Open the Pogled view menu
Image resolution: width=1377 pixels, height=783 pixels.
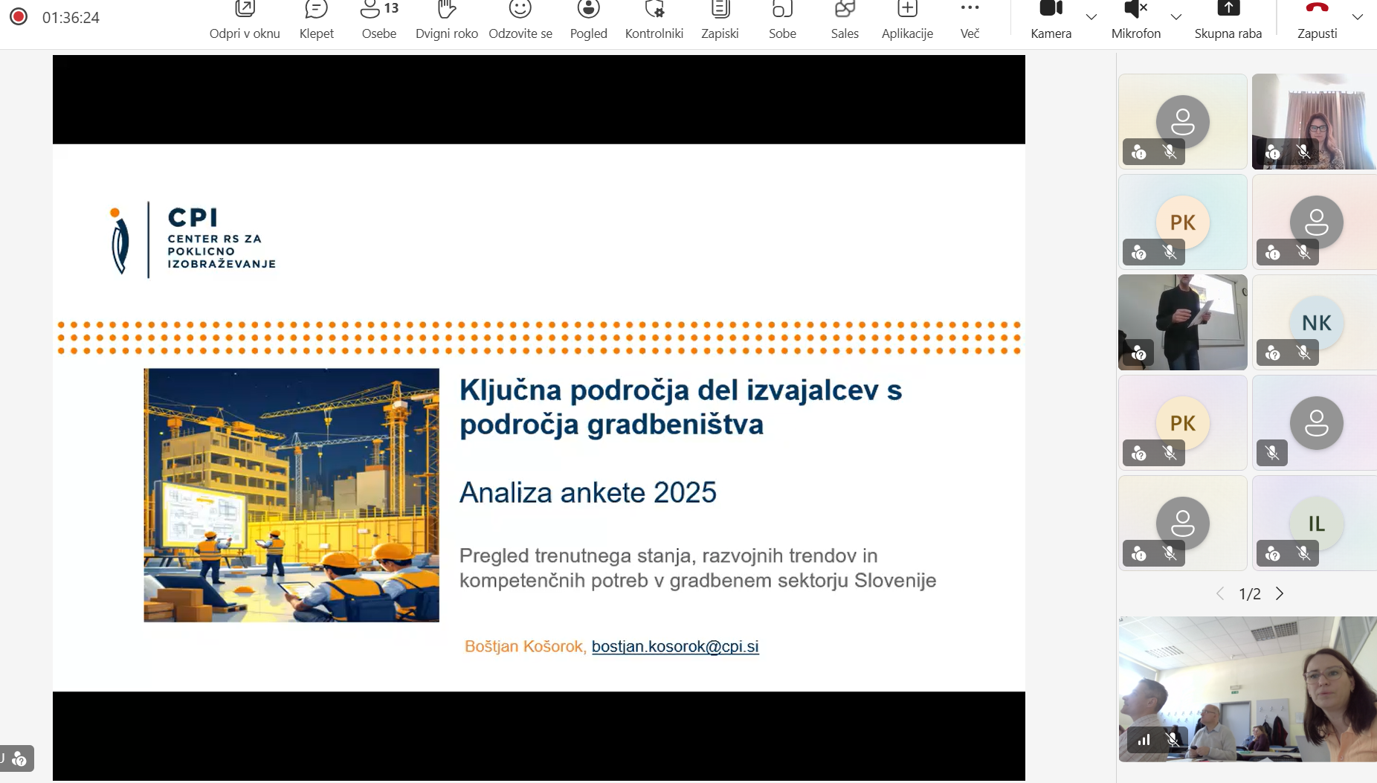click(x=588, y=19)
